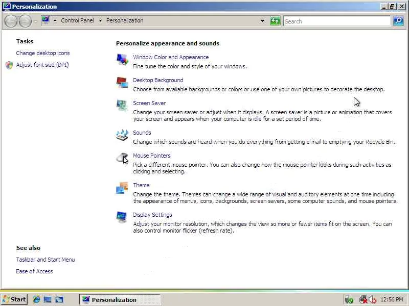409x306 pixels.
Task: Click the shield icon beside Adjust font size
Action: (x=9, y=65)
